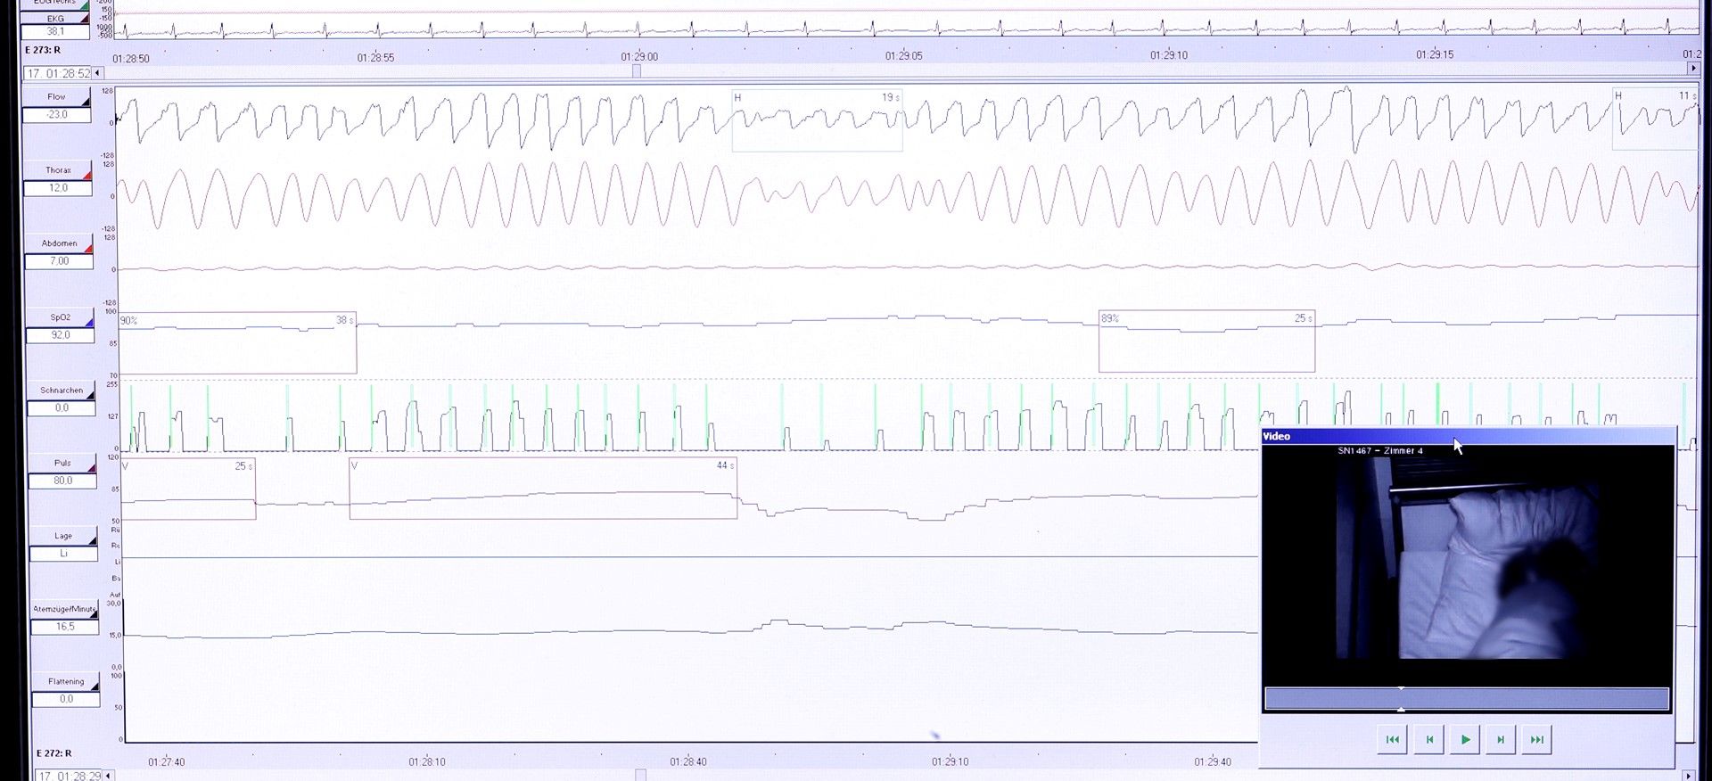Open the Atemzüge/Minute channel button
Viewport: 1712px width, 781px height.
click(x=64, y=609)
